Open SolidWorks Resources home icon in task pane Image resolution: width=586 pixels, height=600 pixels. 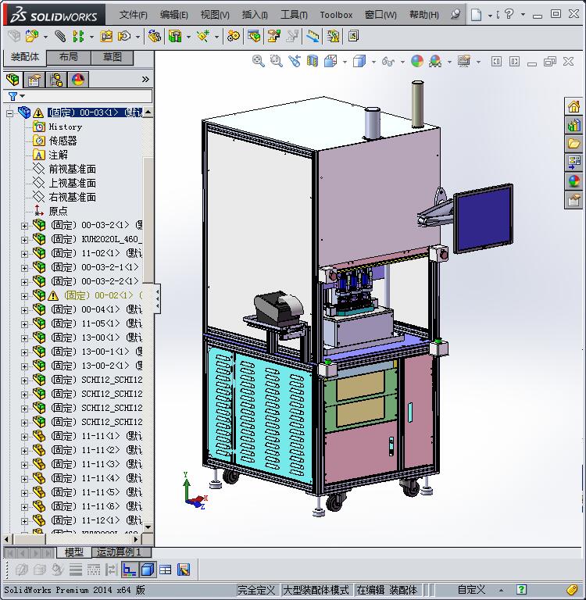[x=573, y=106]
